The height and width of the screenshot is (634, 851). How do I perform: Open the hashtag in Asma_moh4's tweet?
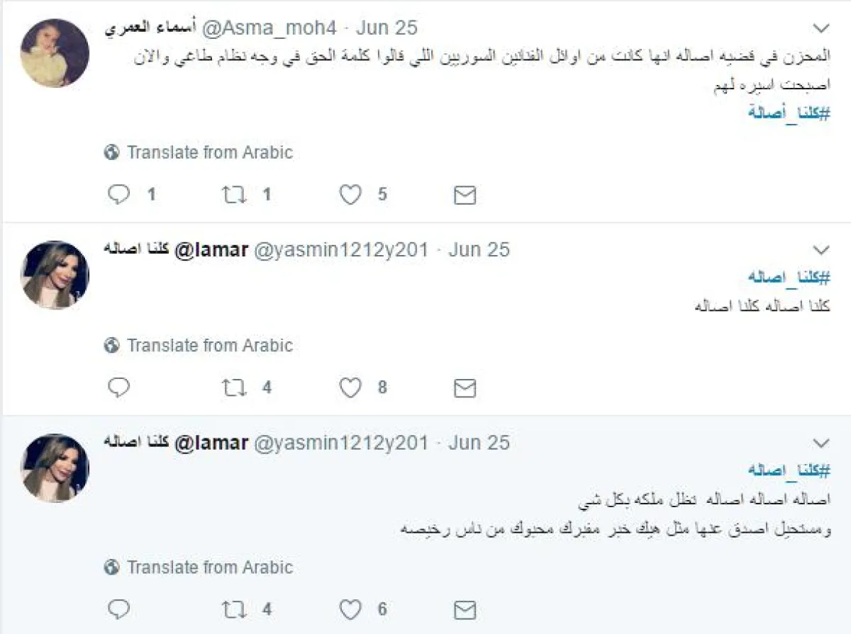coord(789,113)
